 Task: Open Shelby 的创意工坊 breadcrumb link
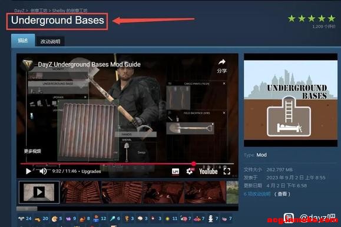tap(69, 11)
